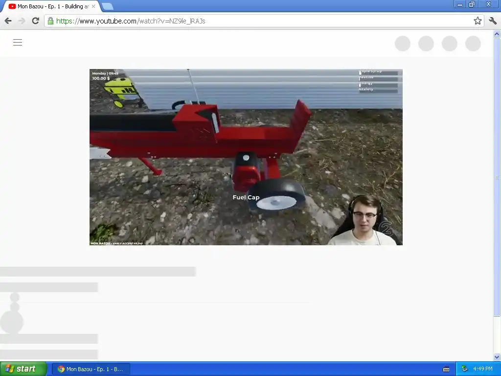Image resolution: width=501 pixels, height=376 pixels.
Task: Click the green padlock security icon
Action: coord(50,21)
